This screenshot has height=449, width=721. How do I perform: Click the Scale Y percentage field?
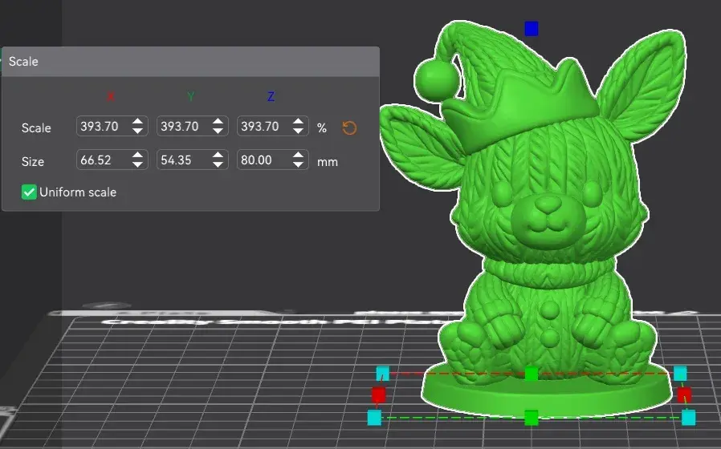tap(192, 126)
